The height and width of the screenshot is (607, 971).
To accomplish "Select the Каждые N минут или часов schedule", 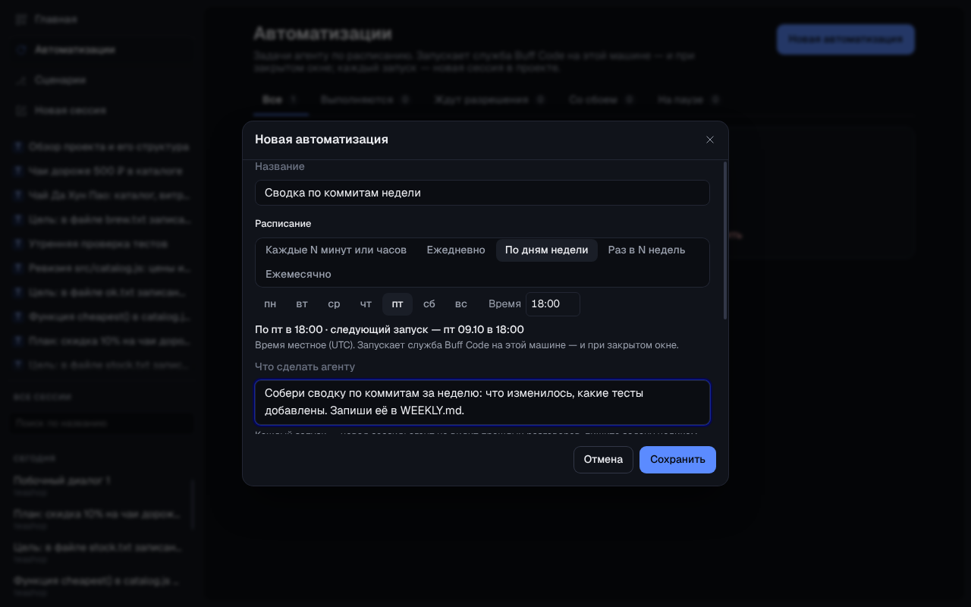I will 336,250.
